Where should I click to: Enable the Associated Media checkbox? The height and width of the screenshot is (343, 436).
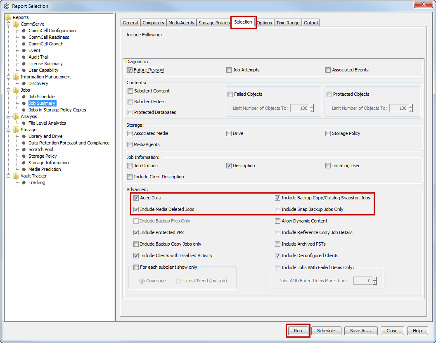[130, 133]
